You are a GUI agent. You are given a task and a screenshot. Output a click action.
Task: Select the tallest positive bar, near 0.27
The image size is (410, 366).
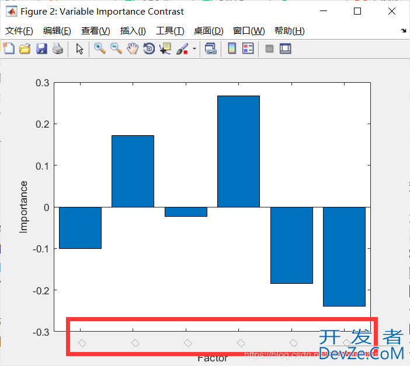coord(238,152)
